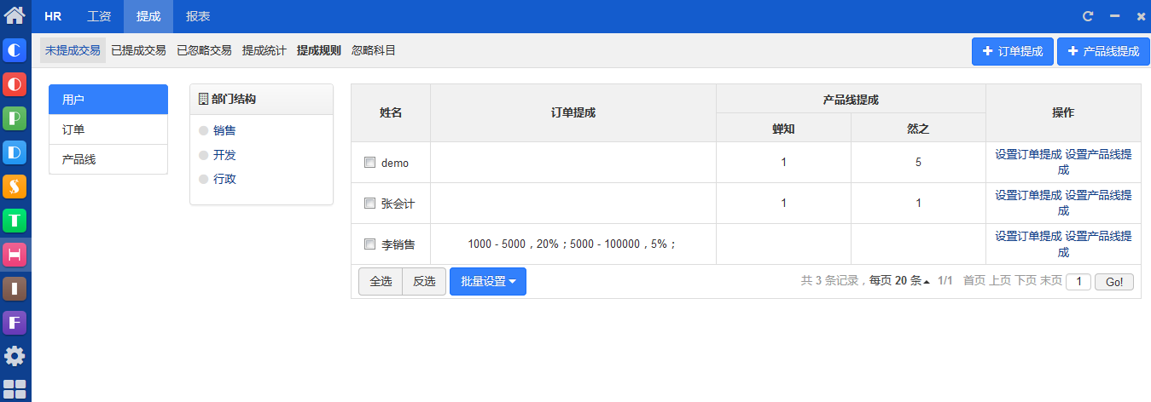
Task: Switch to the 工资 tab
Action: [x=99, y=16]
